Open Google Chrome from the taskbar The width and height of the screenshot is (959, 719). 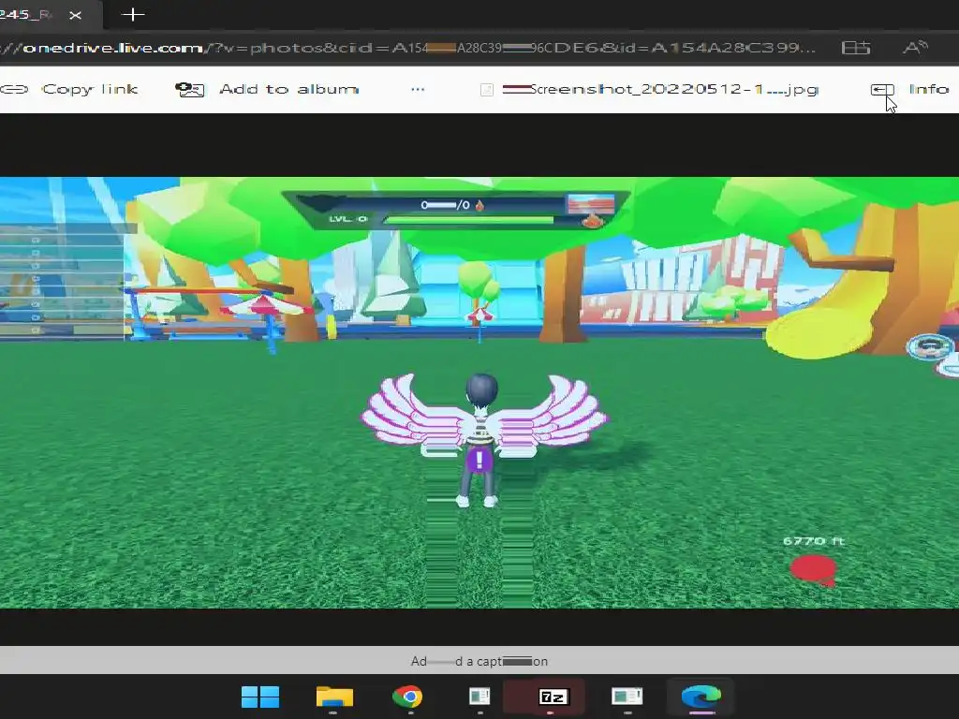(408, 697)
